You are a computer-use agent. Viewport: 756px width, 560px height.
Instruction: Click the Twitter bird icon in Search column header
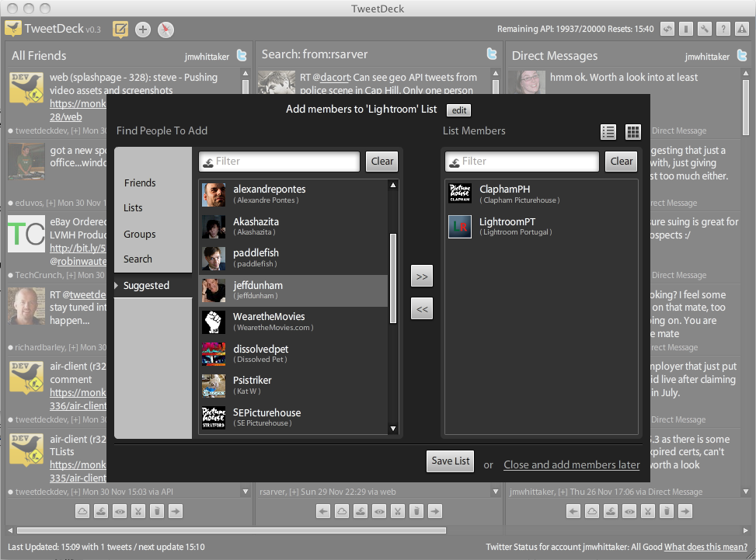(x=492, y=54)
